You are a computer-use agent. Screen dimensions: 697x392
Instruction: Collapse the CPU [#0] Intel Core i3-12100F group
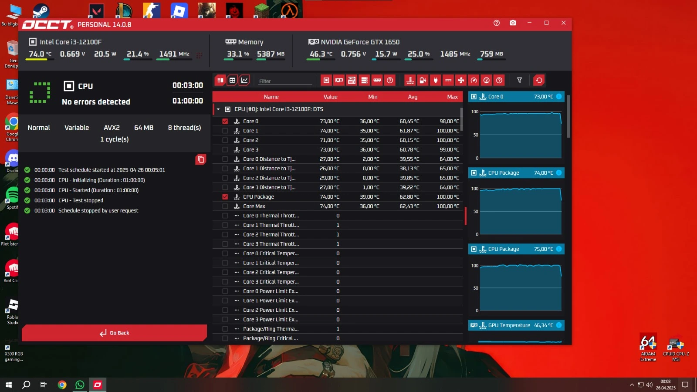click(218, 109)
